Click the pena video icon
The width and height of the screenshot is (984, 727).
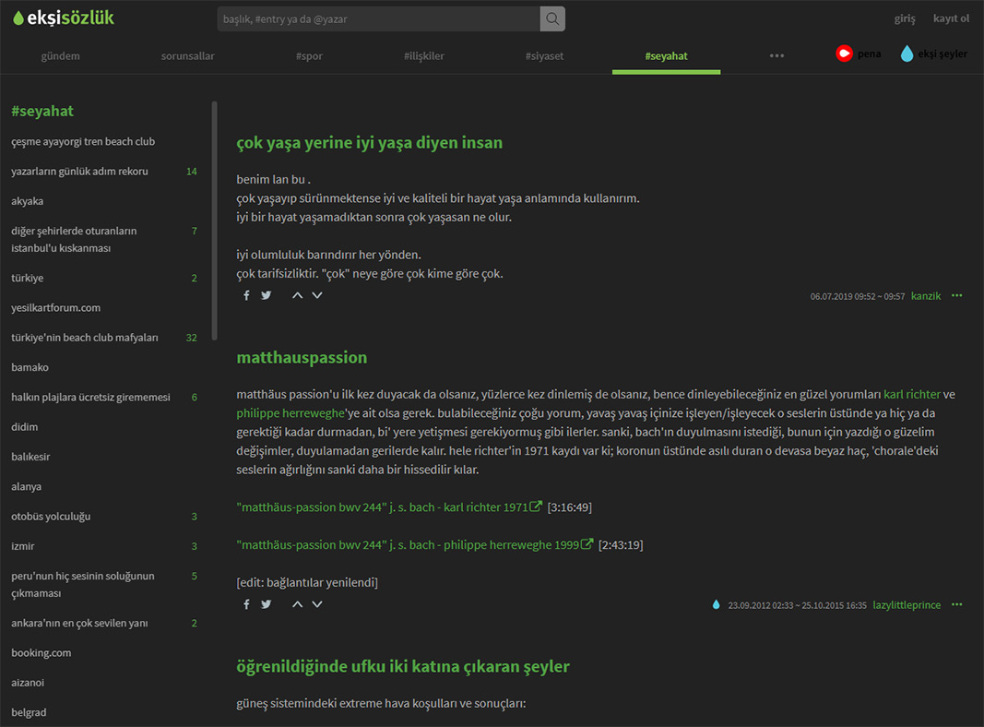(844, 54)
